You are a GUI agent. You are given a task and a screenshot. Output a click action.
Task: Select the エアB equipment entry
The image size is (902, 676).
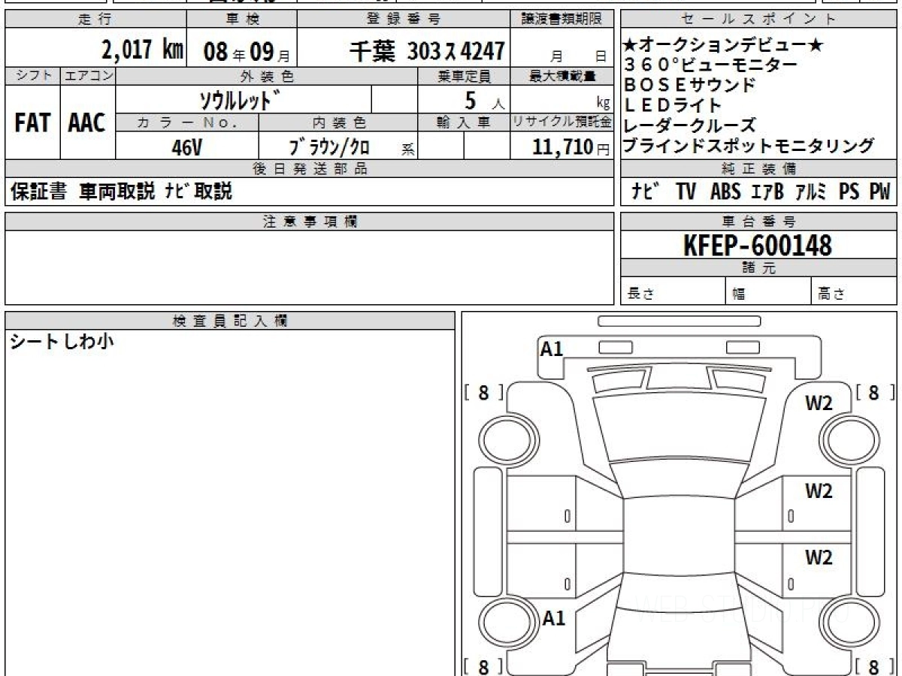click(x=767, y=192)
